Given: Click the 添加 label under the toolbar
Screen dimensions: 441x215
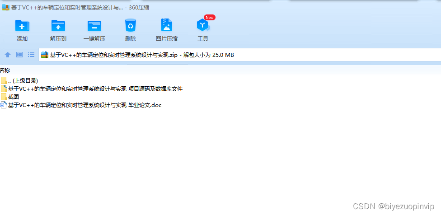Looking at the screenshot, I should [22, 39].
